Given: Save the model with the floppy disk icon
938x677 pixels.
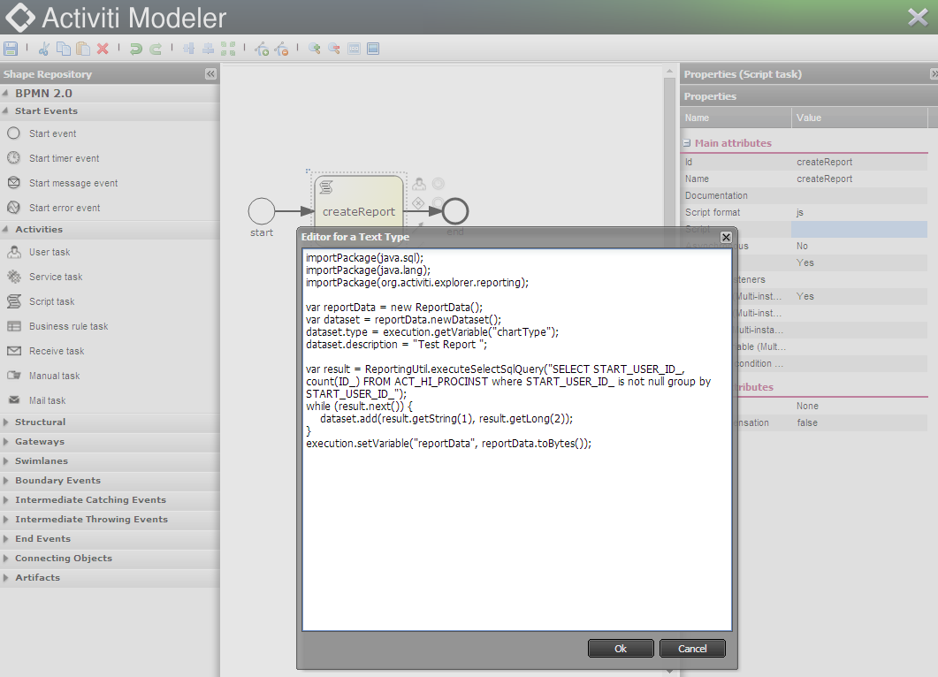Looking at the screenshot, I should tap(11, 49).
